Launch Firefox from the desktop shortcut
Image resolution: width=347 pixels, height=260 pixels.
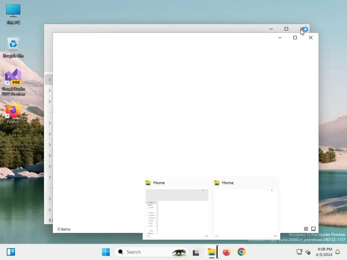(x=13, y=113)
